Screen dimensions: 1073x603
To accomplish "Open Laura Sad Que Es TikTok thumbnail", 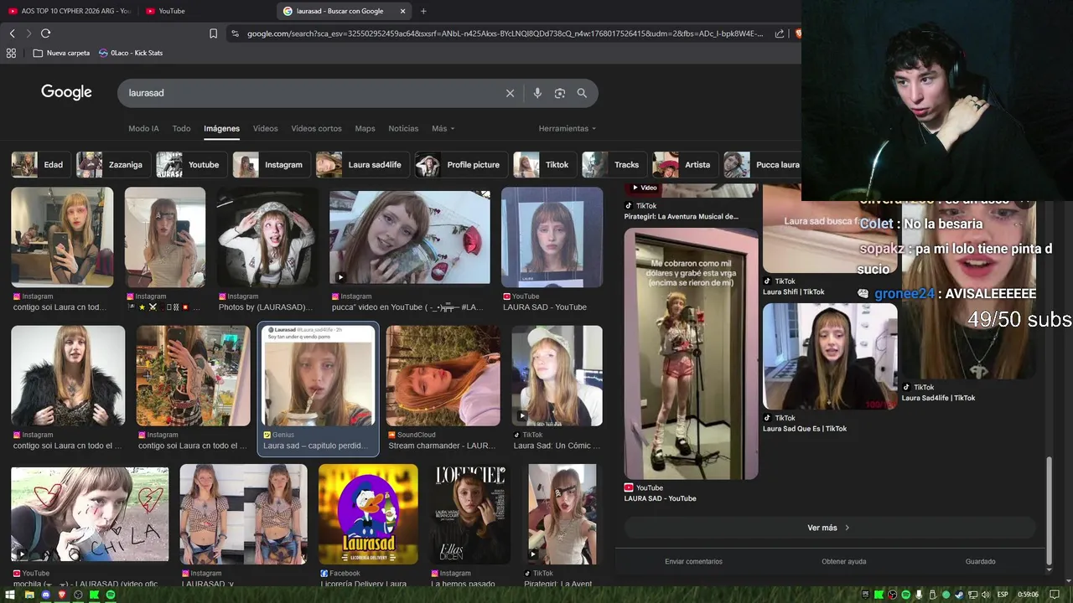I will pyautogui.click(x=830, y=357).
